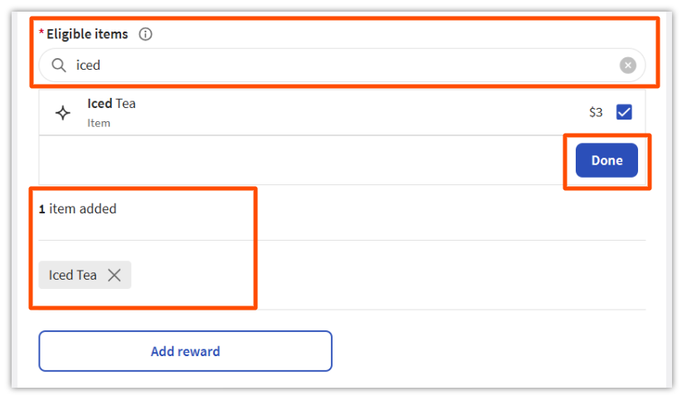Uncheck the Iced Tea checkbox
This screenshot has width=682, height=396.
click(x=624, y=112)
